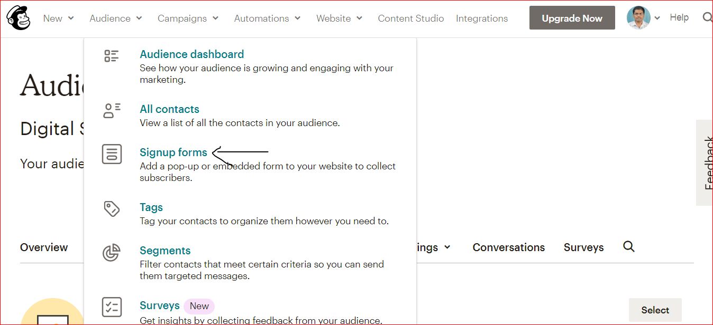Open the account chevron next to avatar
The width and height of the screenshot is (713, 325).
tap(657, 18)
